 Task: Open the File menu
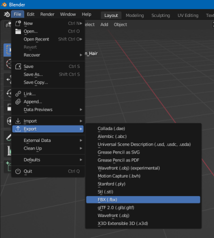(17, 14)
